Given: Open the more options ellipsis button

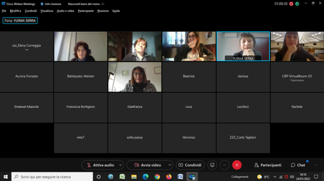Looking at the screenshot, I should tap(224, 165).
